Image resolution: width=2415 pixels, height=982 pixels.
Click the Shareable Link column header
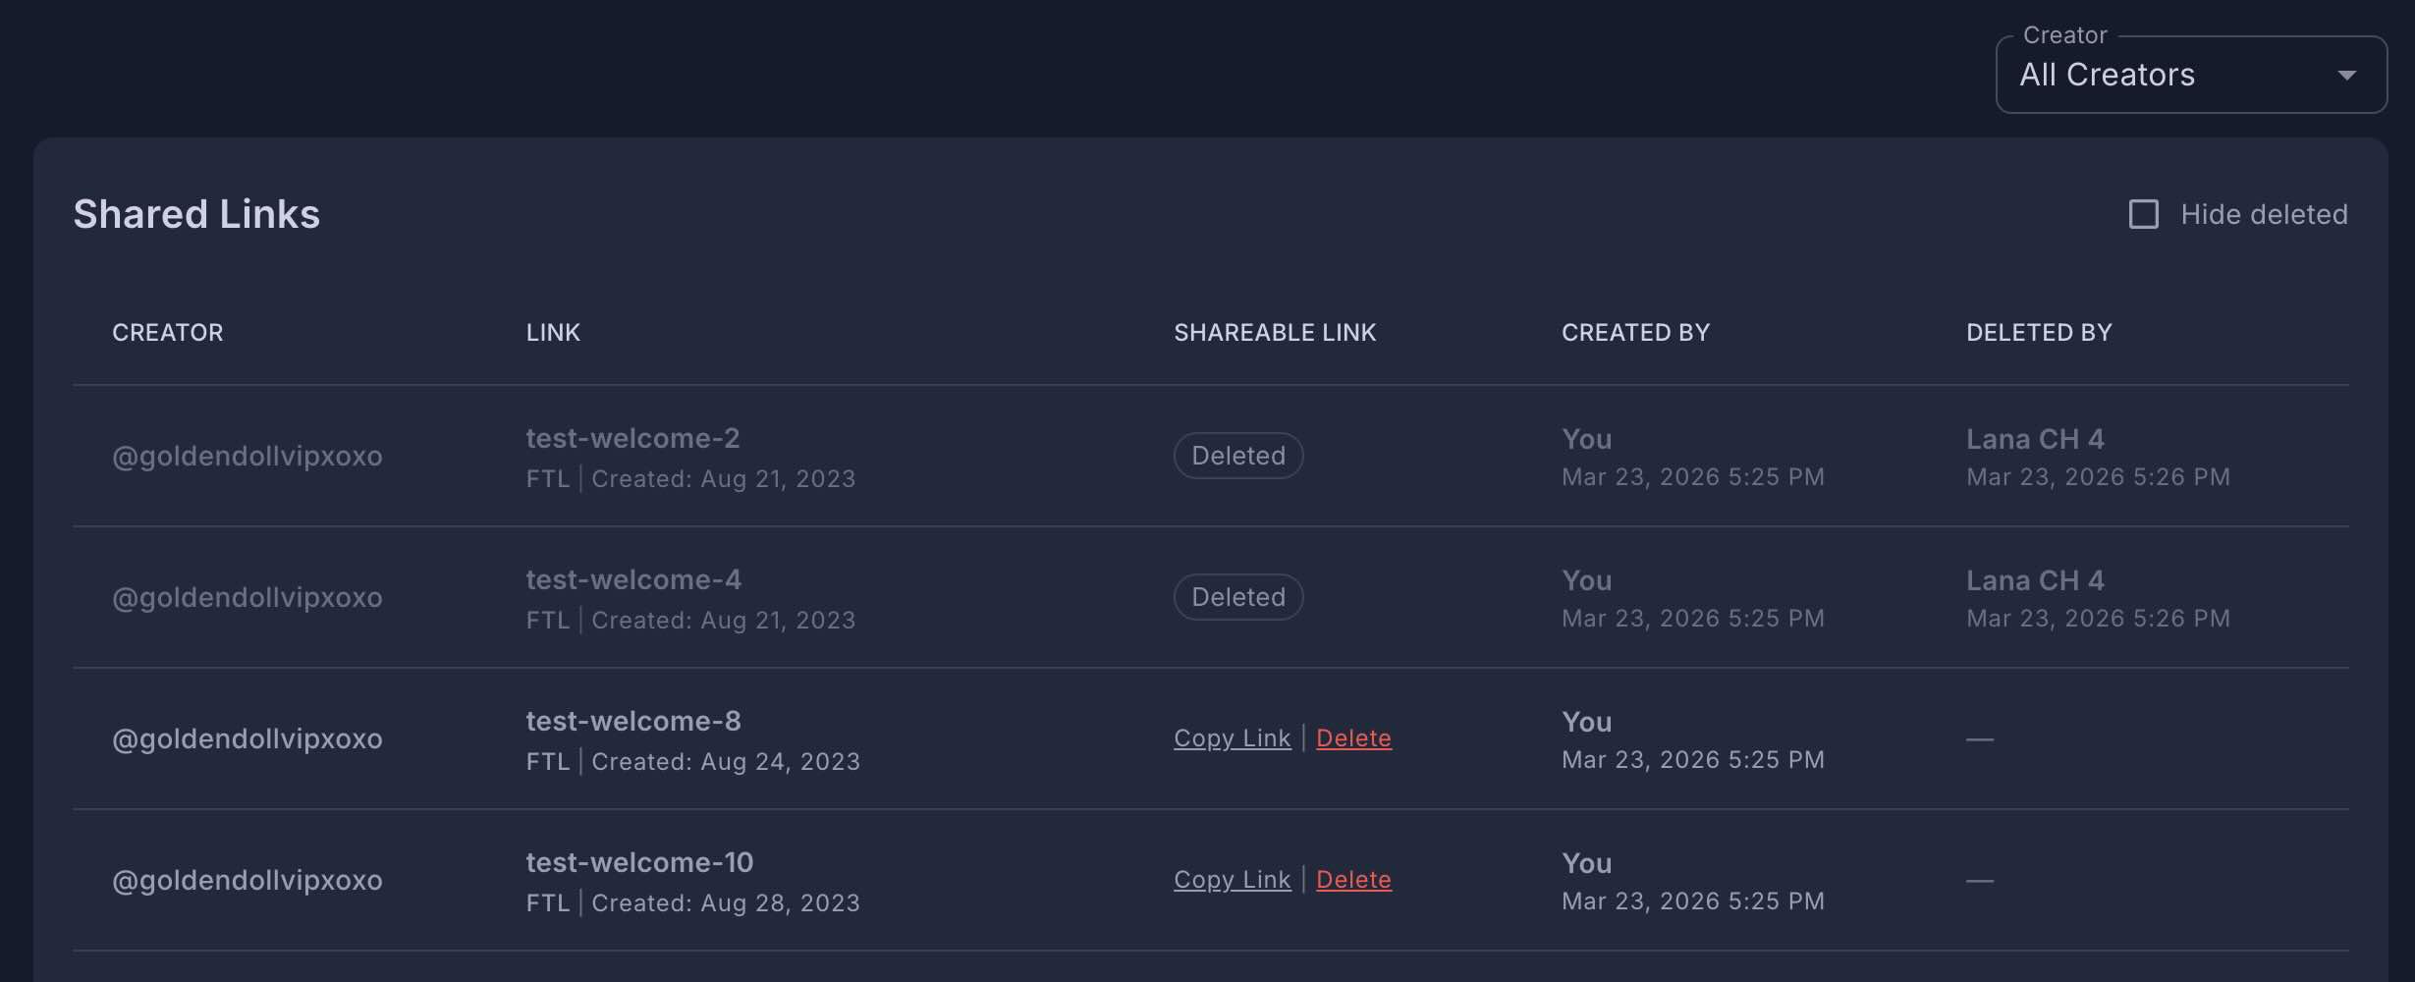coord(1274,333)
